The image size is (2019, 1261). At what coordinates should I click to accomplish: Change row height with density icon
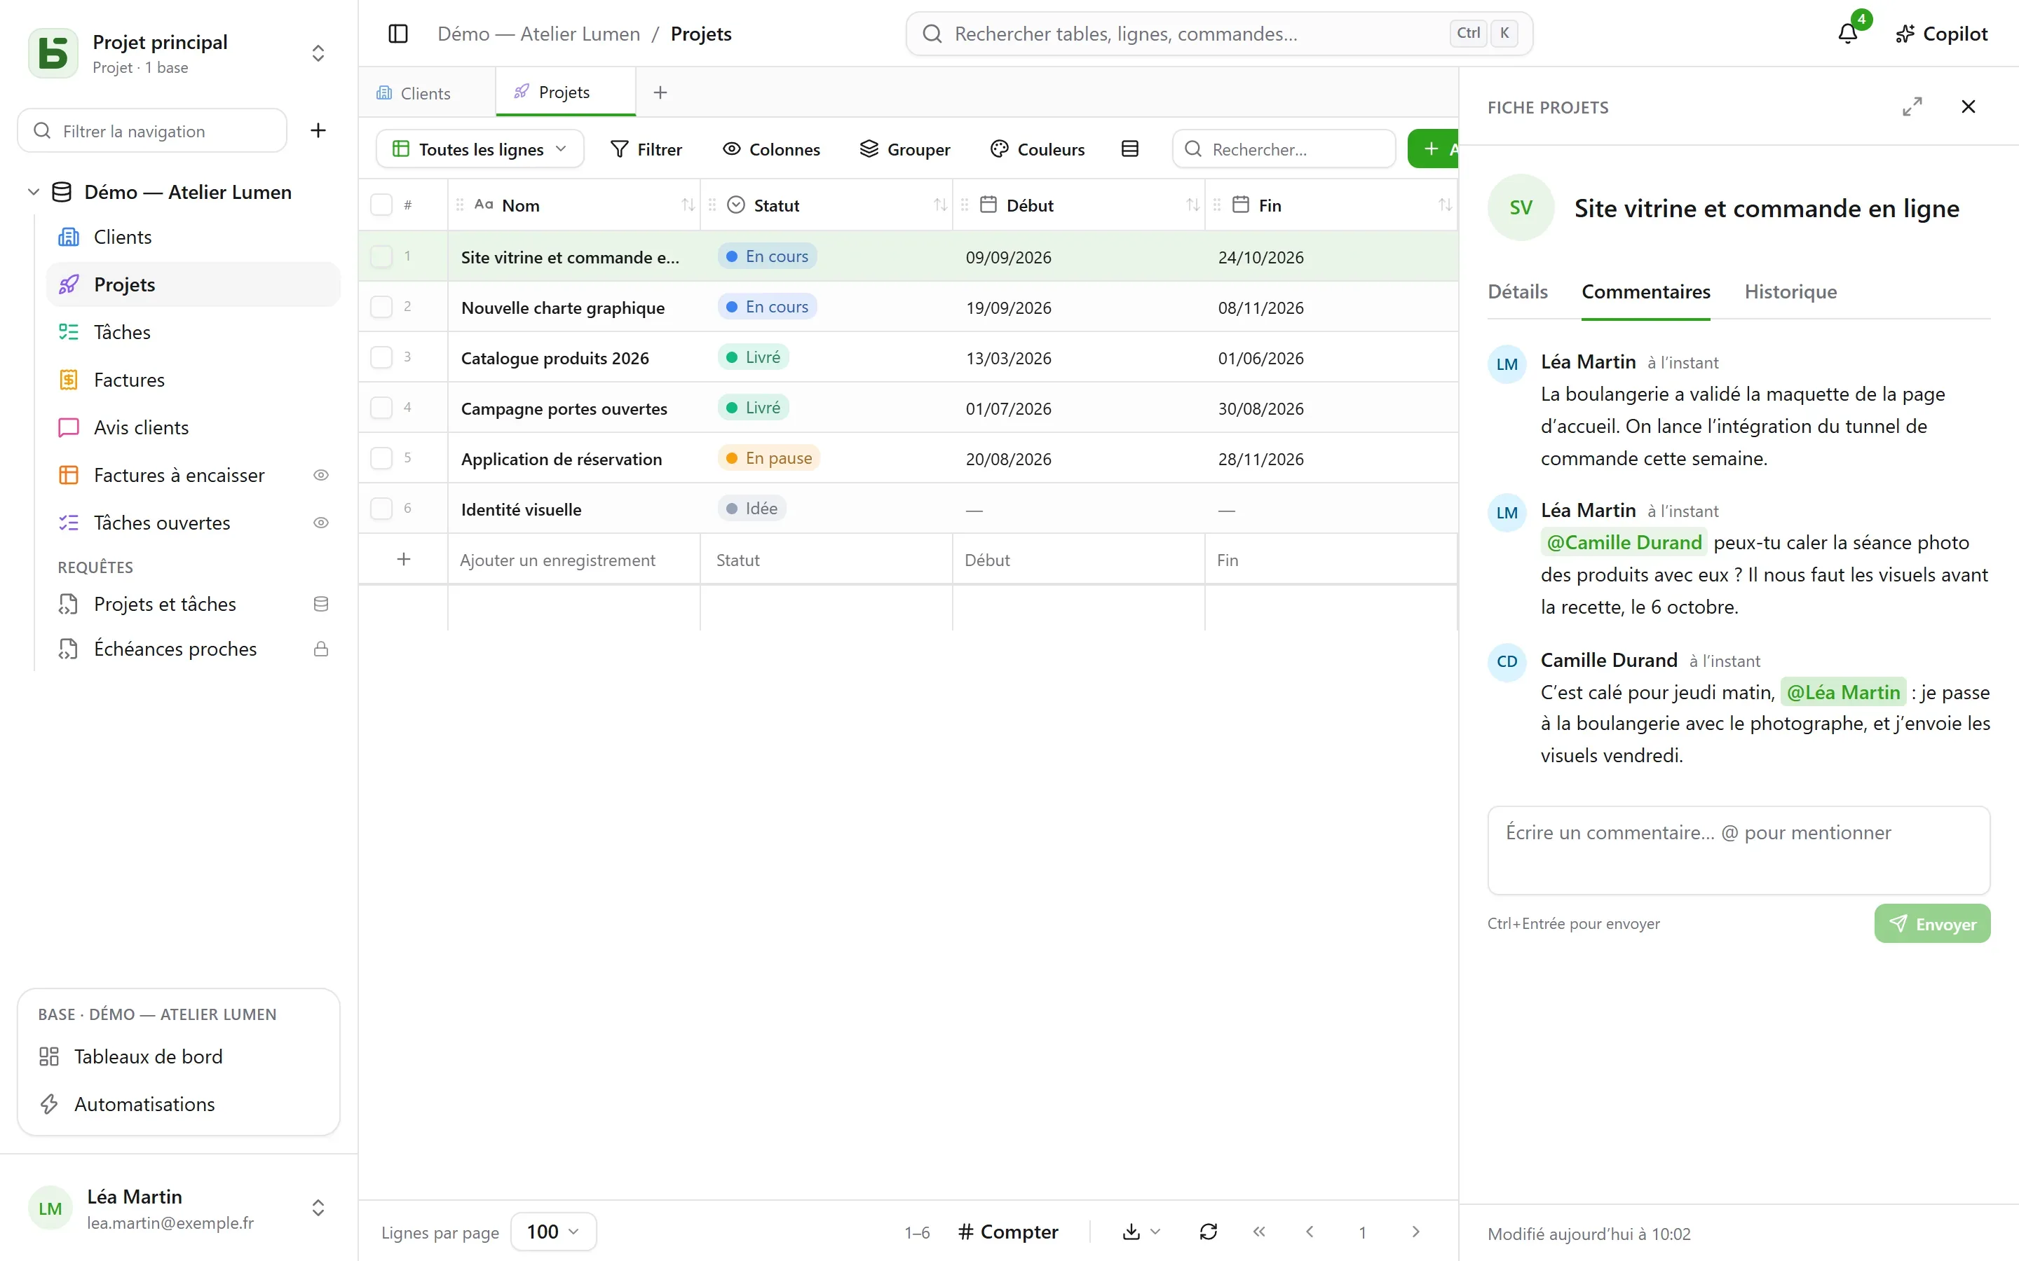[1129, 149]
